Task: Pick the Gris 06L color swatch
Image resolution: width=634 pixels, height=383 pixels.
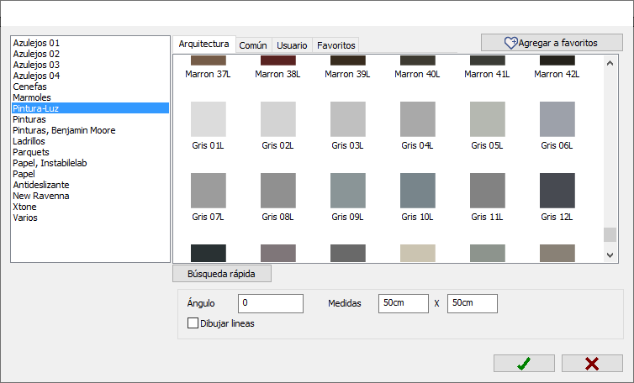Action: (x=557, y=119)
